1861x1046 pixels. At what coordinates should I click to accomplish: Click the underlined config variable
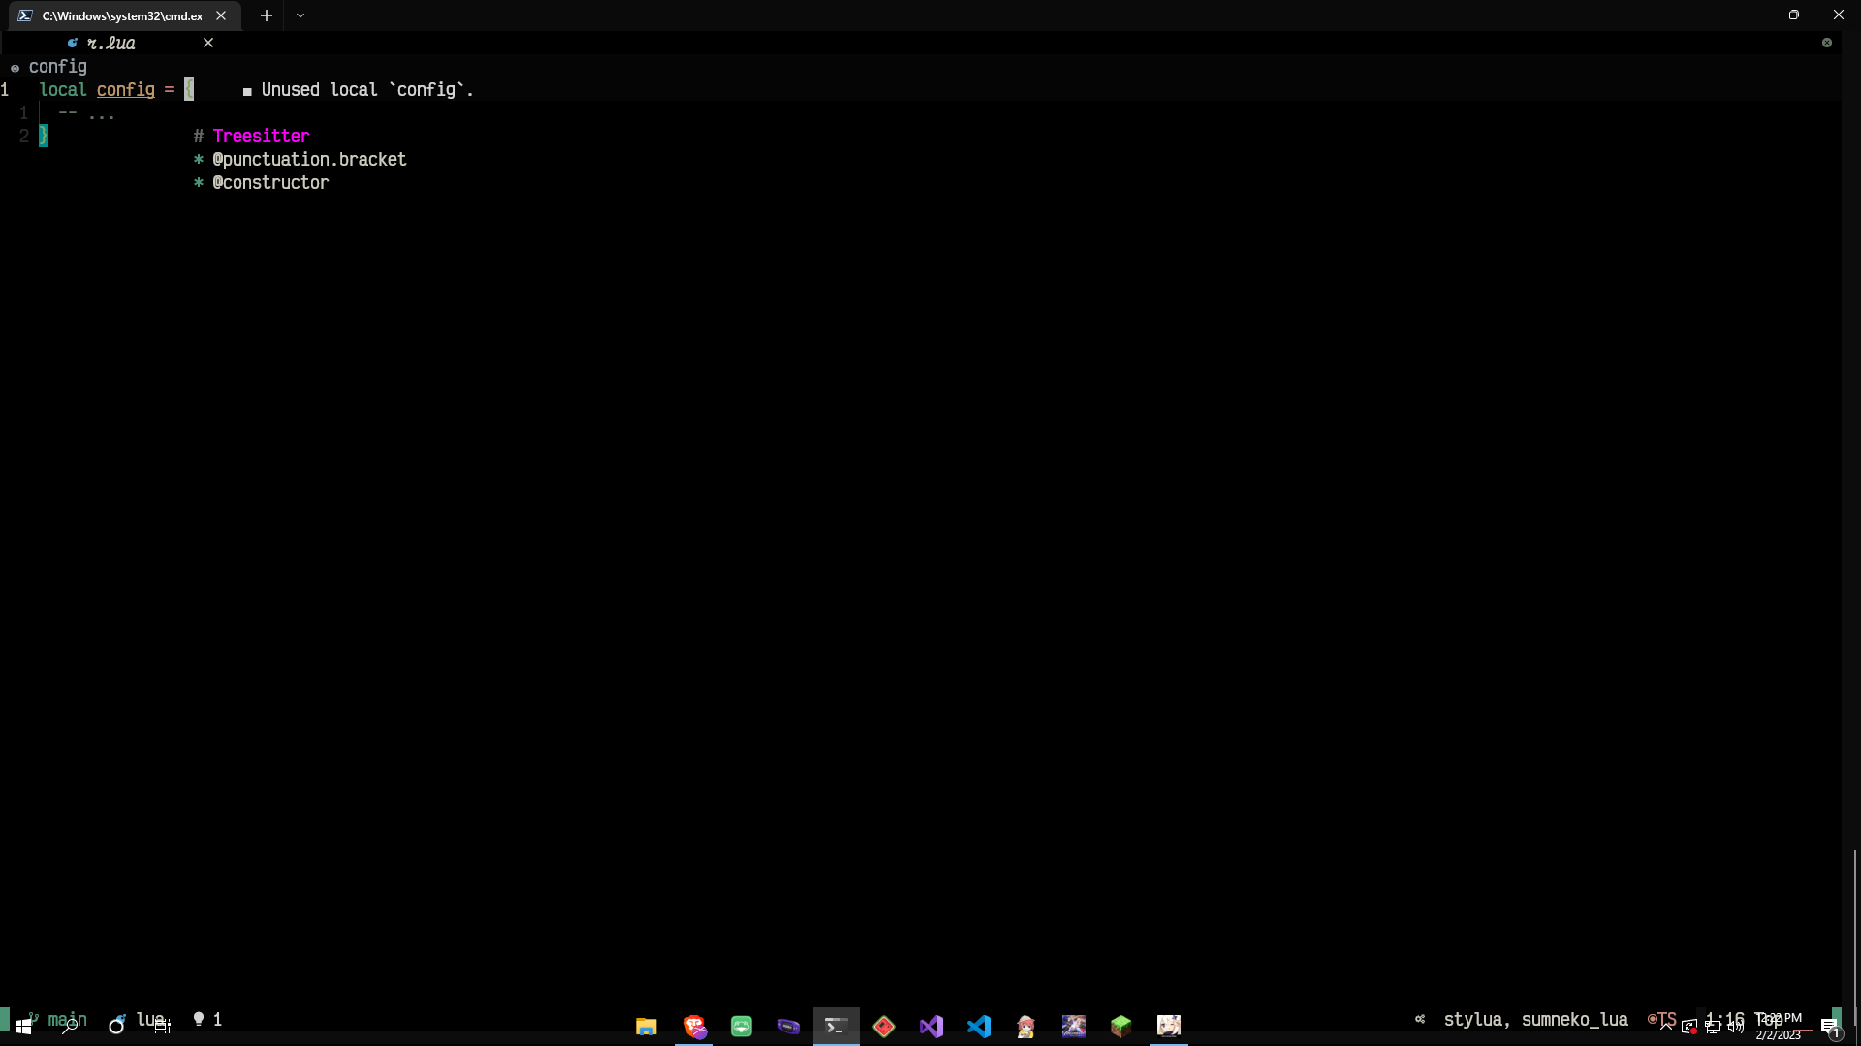point(125,90)
